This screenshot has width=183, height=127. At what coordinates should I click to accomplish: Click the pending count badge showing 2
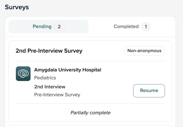click(59, 27)
